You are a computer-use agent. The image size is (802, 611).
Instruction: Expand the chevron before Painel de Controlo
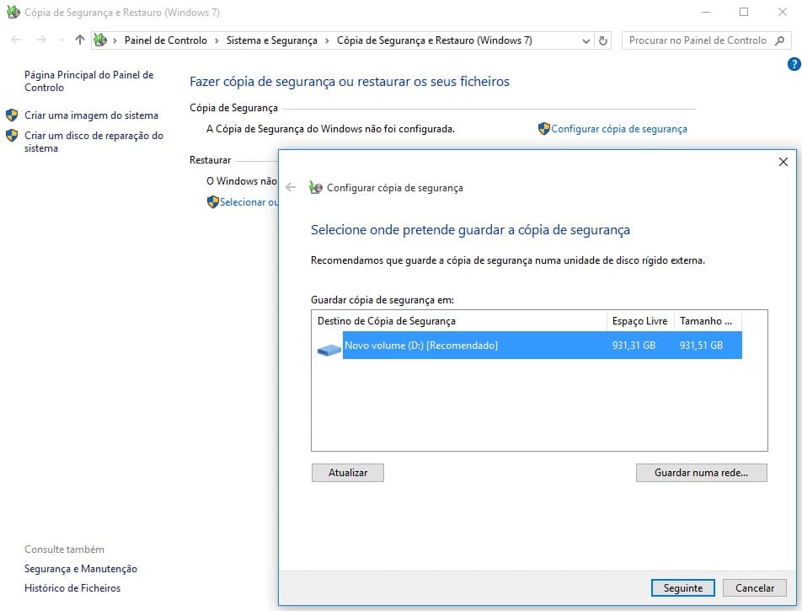[x=115, y=41]
